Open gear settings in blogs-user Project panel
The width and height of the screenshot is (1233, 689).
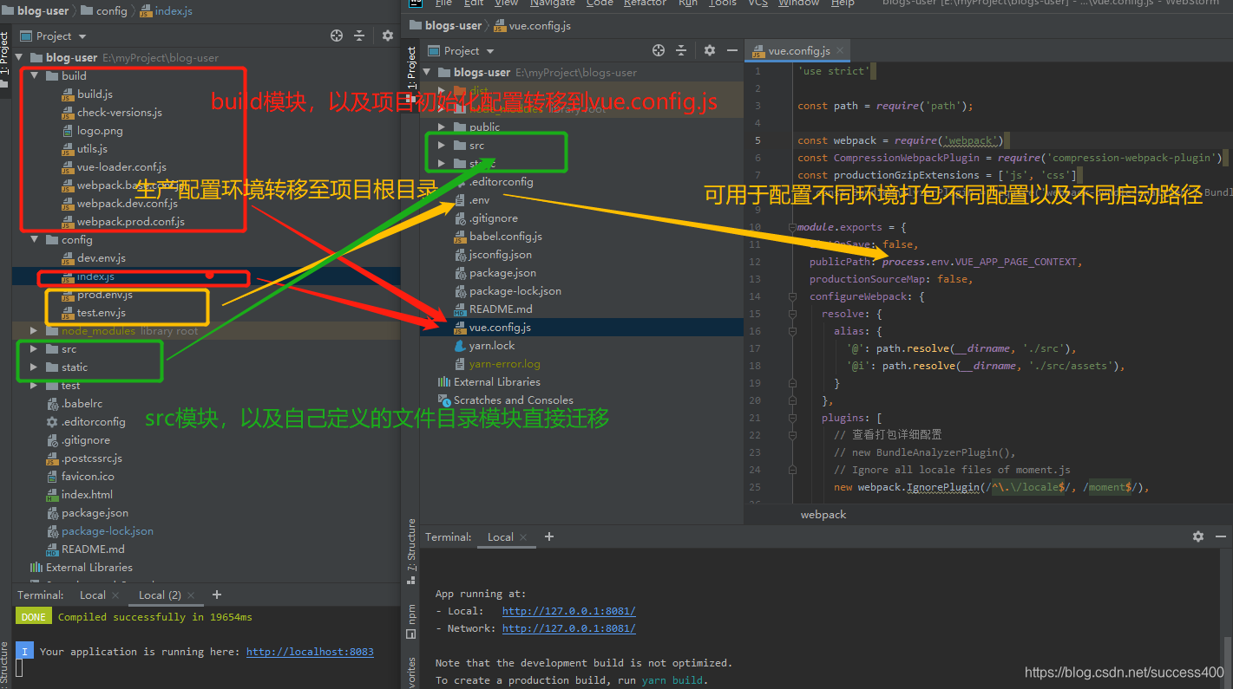pyautogui.click(x=710, y=50)
